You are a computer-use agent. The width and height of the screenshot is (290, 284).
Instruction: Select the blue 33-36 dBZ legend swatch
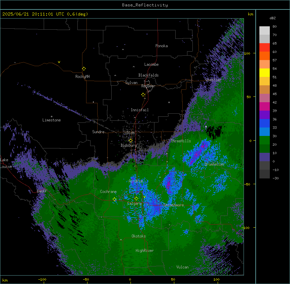pos(264,123)
